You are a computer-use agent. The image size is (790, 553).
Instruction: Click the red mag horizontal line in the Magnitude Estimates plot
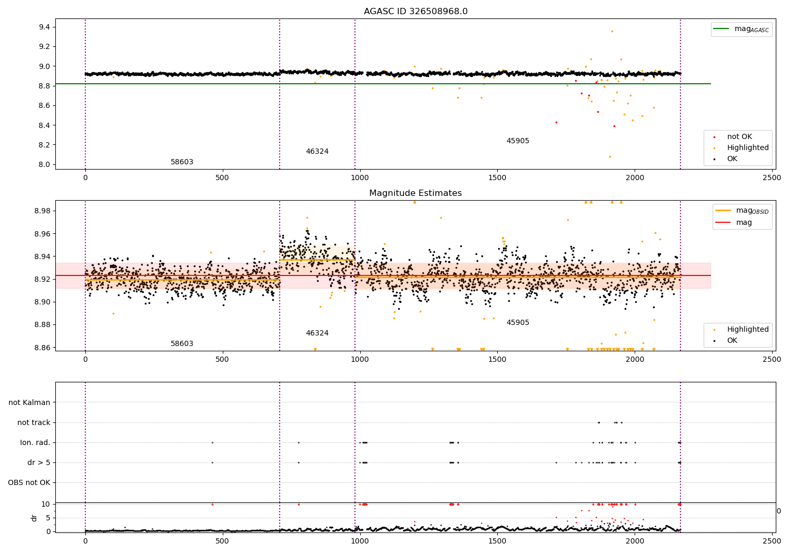[x=383, y=275]
